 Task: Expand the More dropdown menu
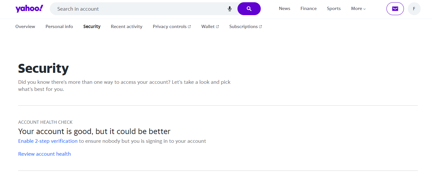click(x=358, y=9)
